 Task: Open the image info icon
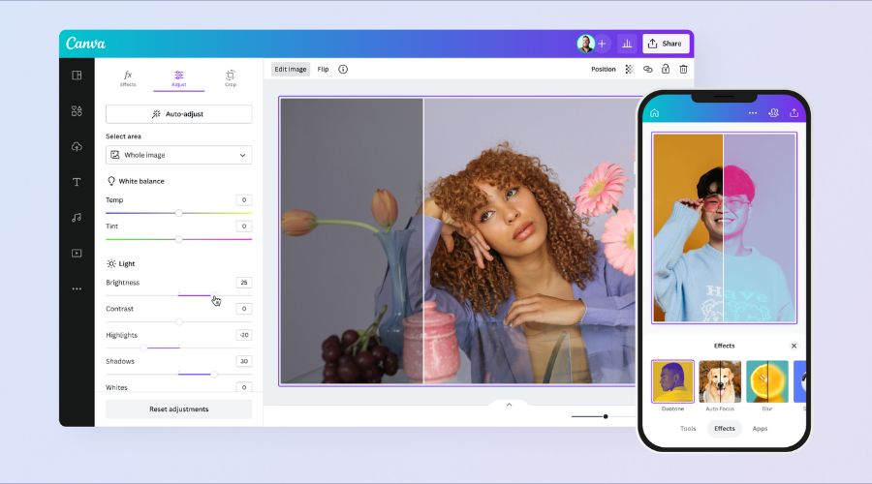(343, 70)
